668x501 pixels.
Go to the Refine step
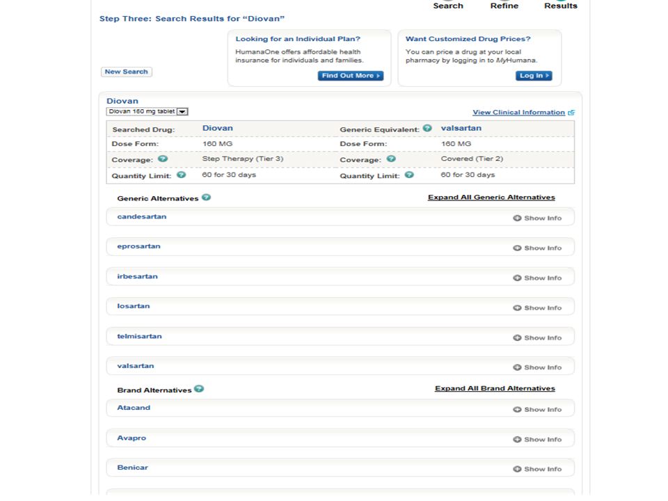point(504,6)
